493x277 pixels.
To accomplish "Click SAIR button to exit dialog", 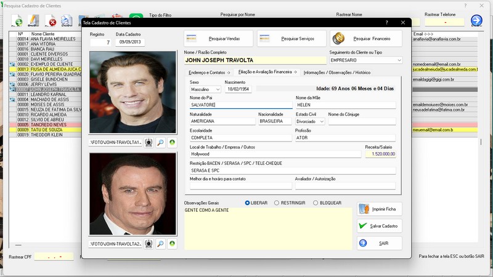I will coord(380,243).
